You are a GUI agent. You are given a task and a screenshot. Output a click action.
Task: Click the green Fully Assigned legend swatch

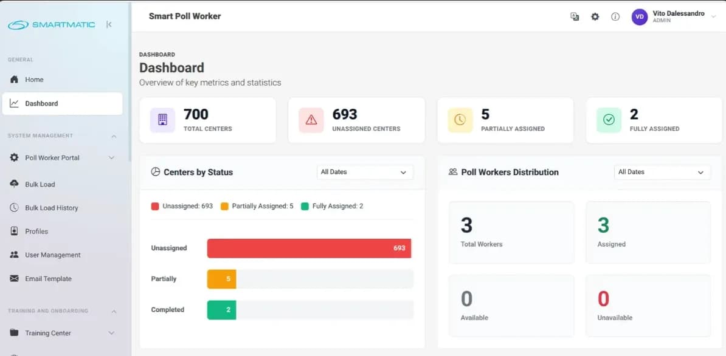[305, 206]
